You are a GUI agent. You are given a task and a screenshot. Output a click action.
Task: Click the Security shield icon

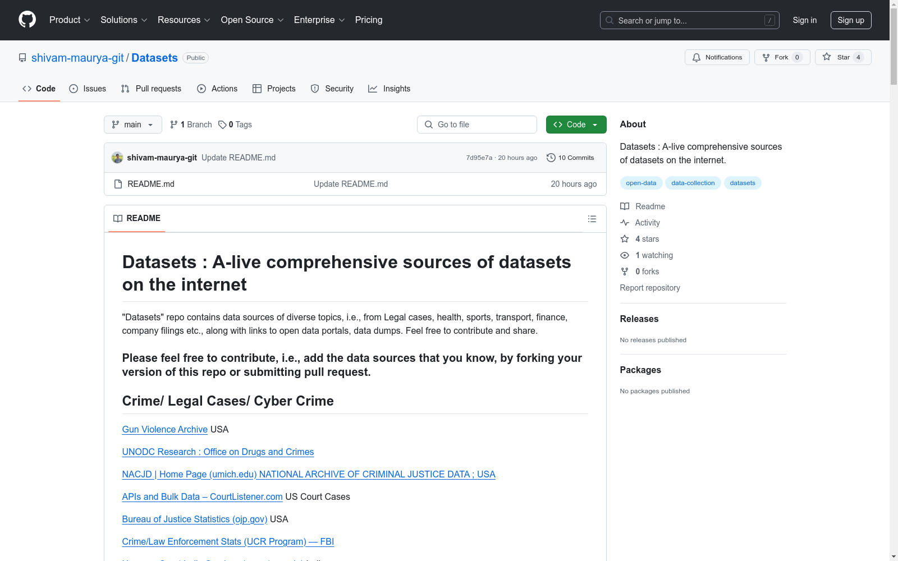pyautogui.click(x=315, y=89)
